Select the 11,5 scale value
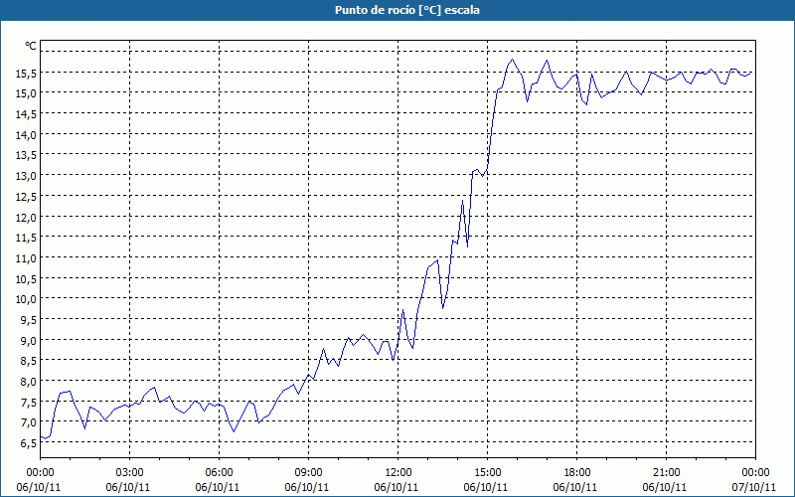The height and width of the screenshot is (497, 795). click(26, 238)
